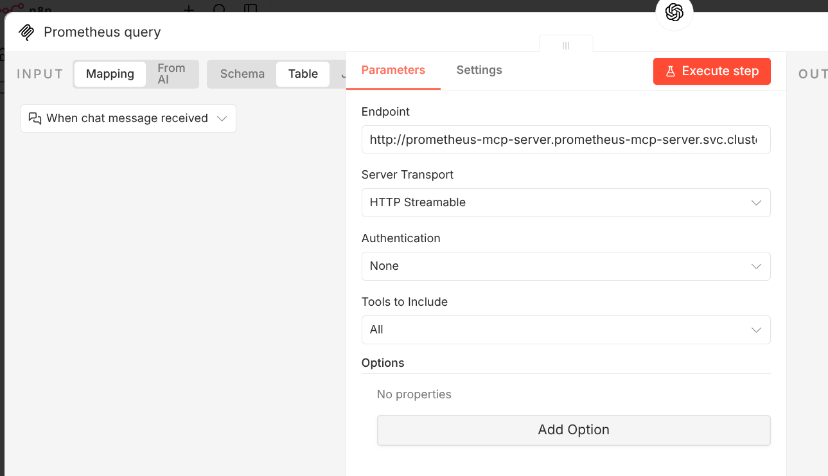Open the Tools to Include dropdown
828x476 pixels.
[565, 330]
